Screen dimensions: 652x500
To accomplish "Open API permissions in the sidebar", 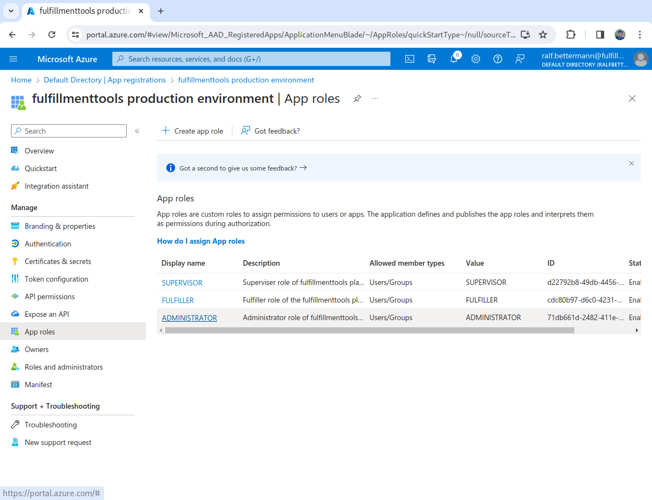I will click(x=50, y=296).
